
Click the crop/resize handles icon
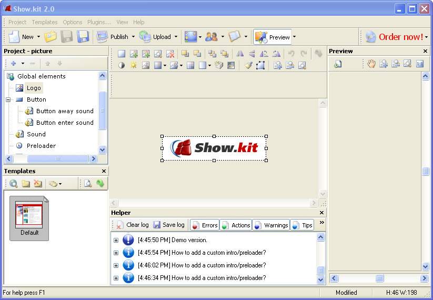tap(260, 65)
